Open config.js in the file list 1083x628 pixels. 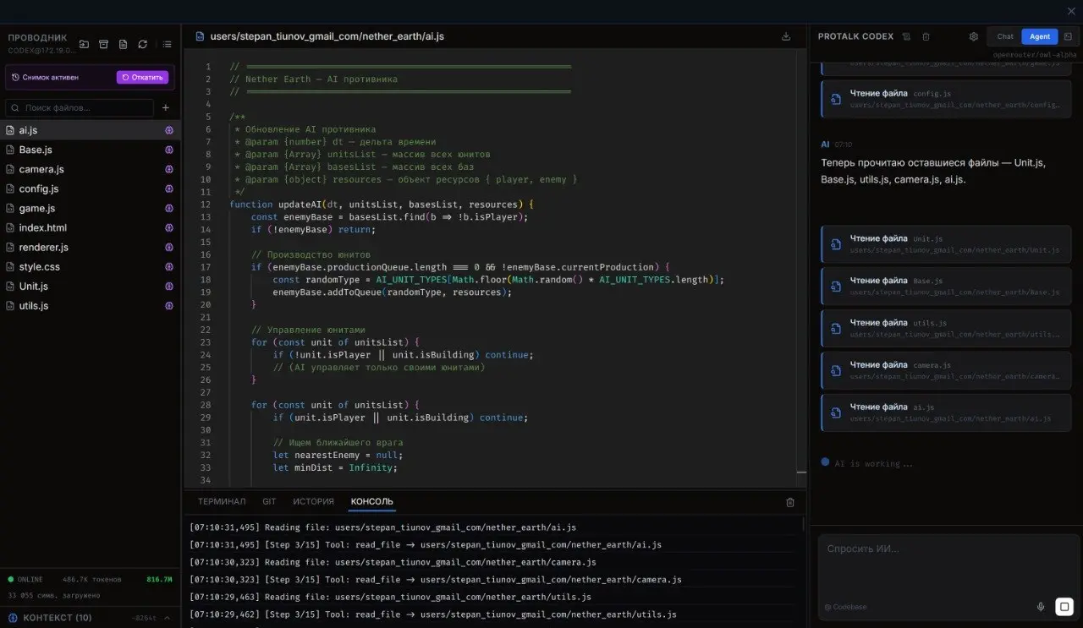(90, 188)
